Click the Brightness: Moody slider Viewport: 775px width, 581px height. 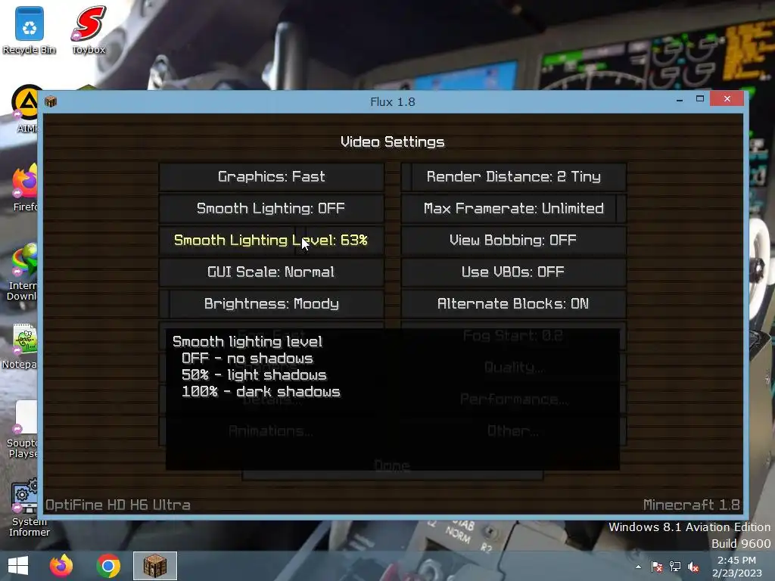tap(272, 304)
